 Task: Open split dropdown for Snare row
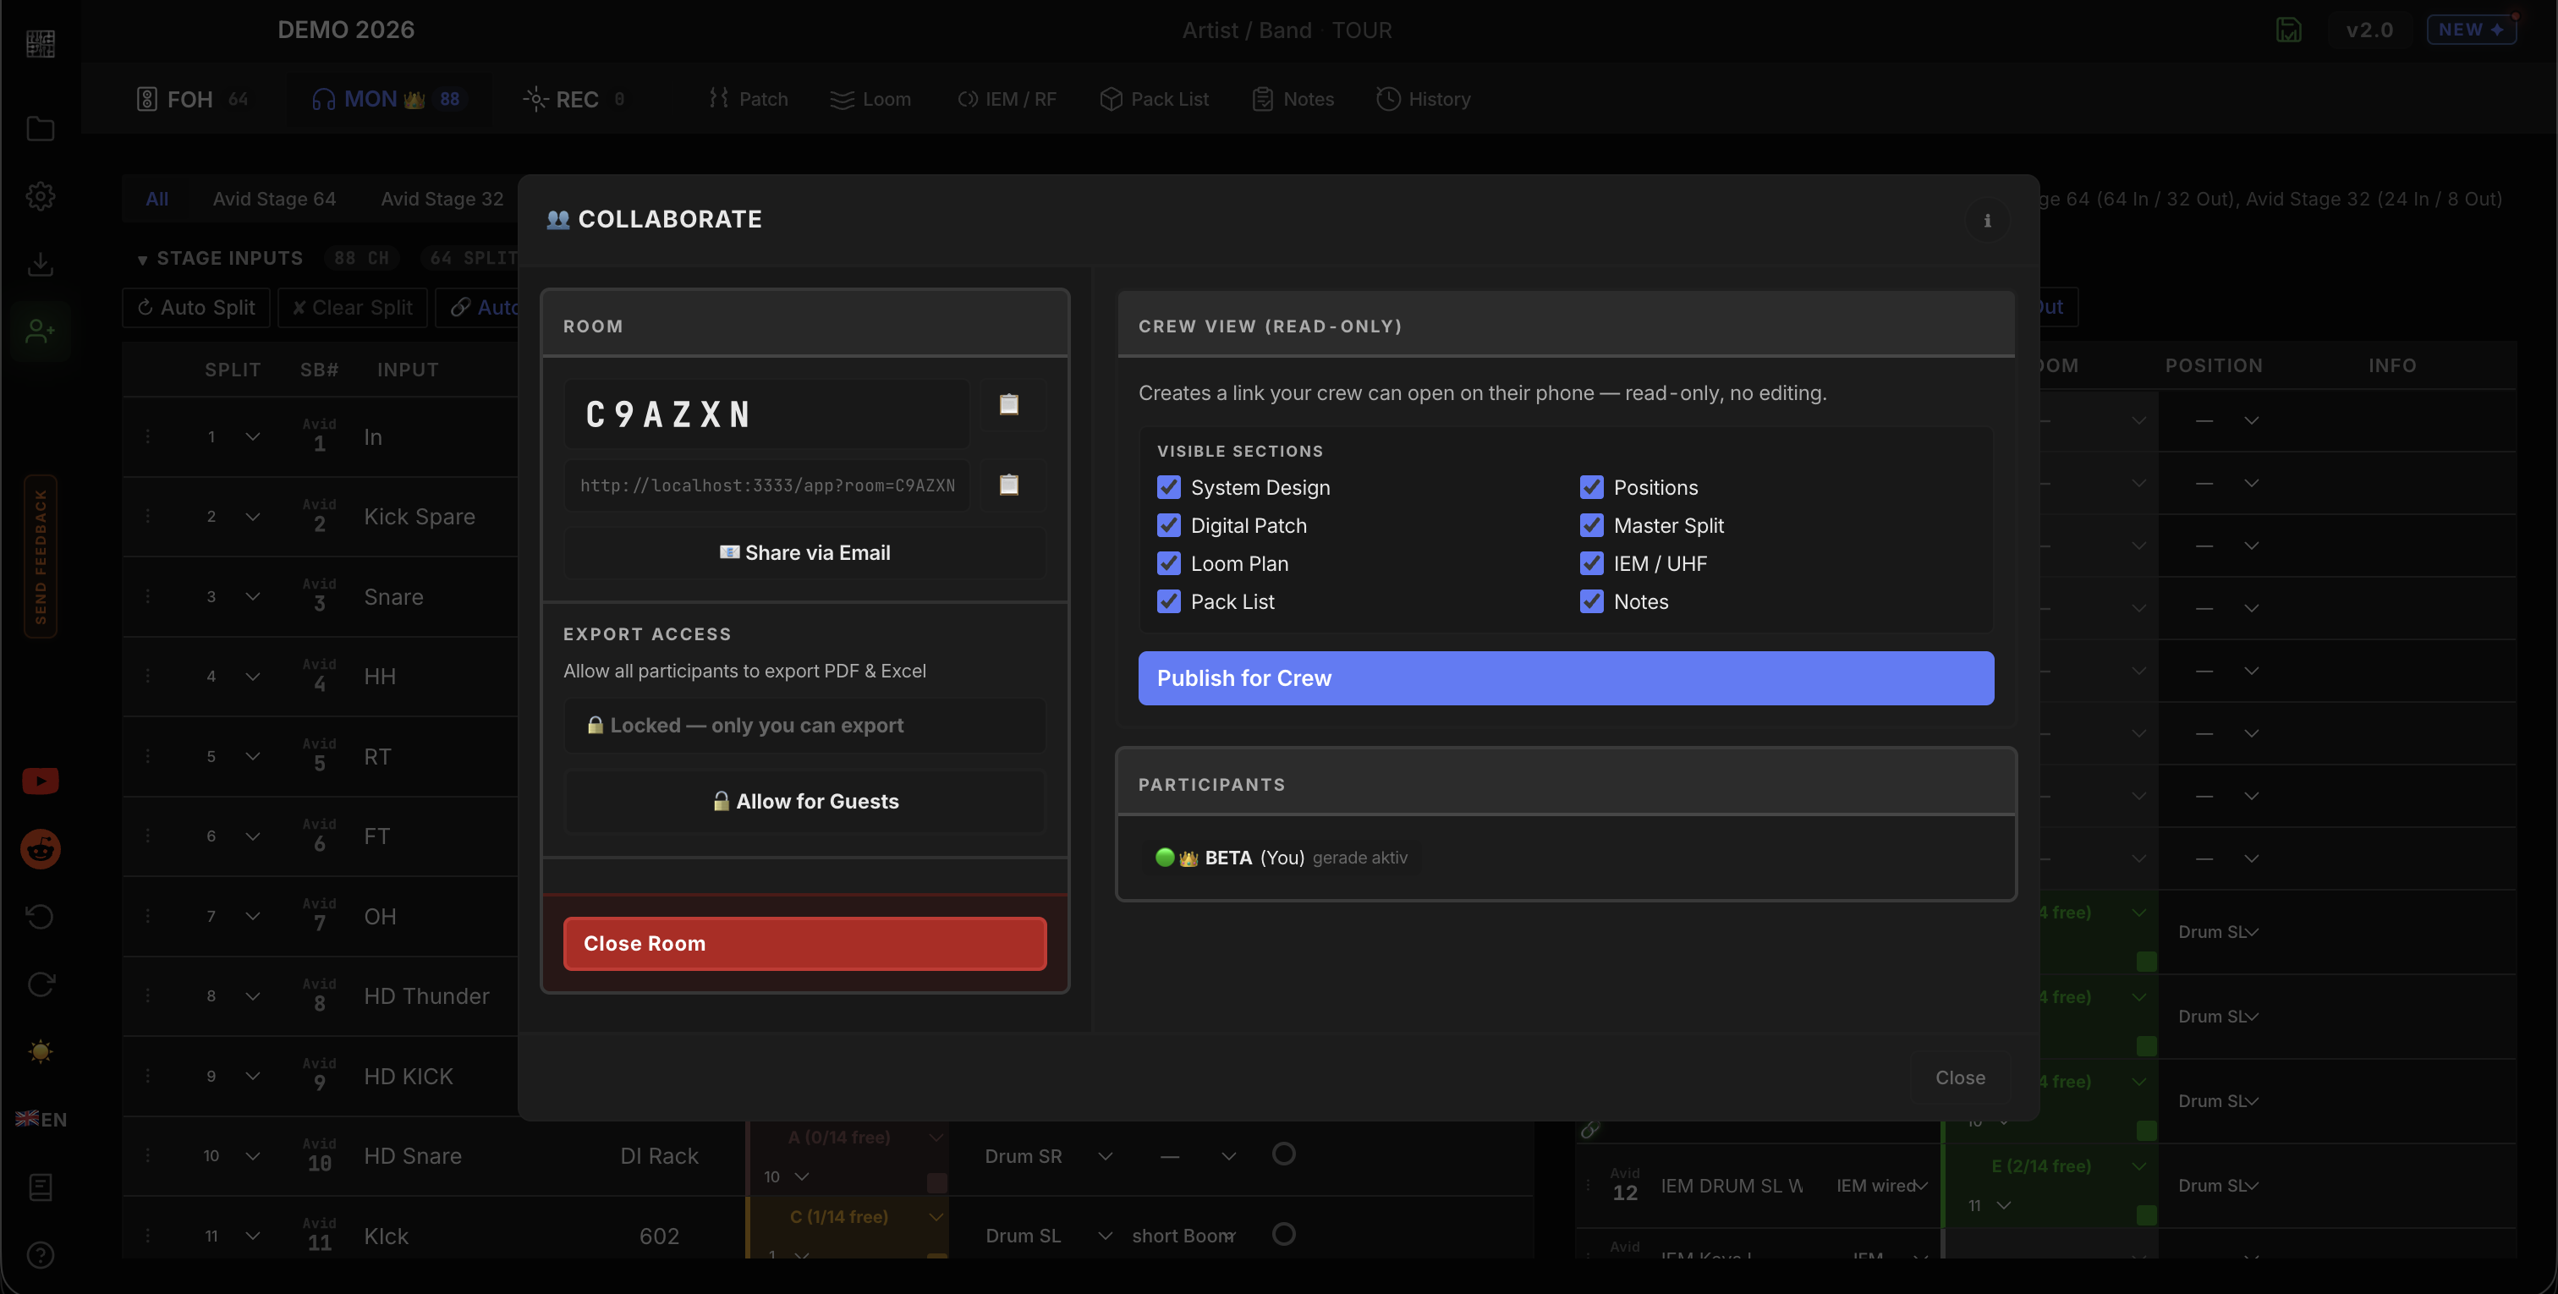(252, 597)
